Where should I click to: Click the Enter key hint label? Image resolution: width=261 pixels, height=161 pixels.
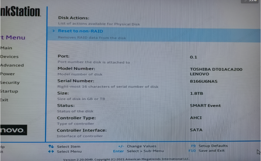pos(118,151)
